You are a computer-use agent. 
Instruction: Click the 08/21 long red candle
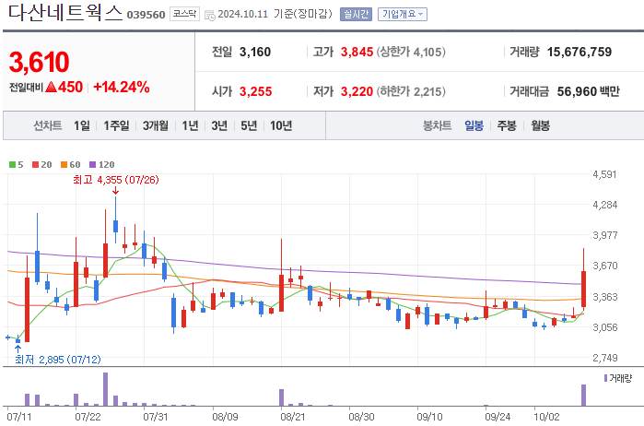pyautogui.click(x=281, y=275)
